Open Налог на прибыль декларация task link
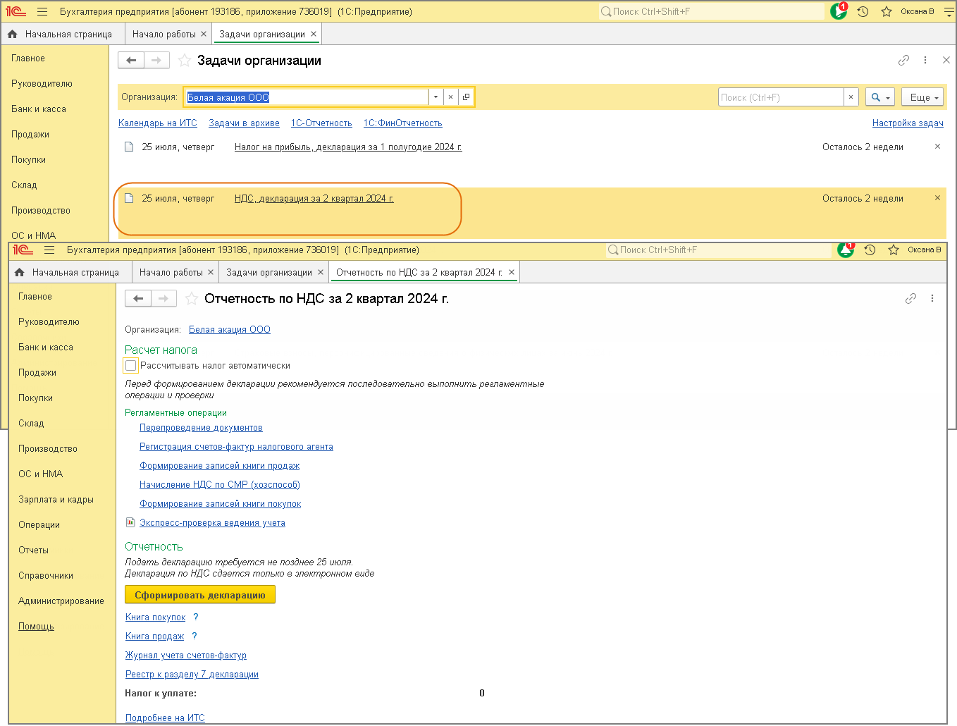957x726 pixels. 348,147
